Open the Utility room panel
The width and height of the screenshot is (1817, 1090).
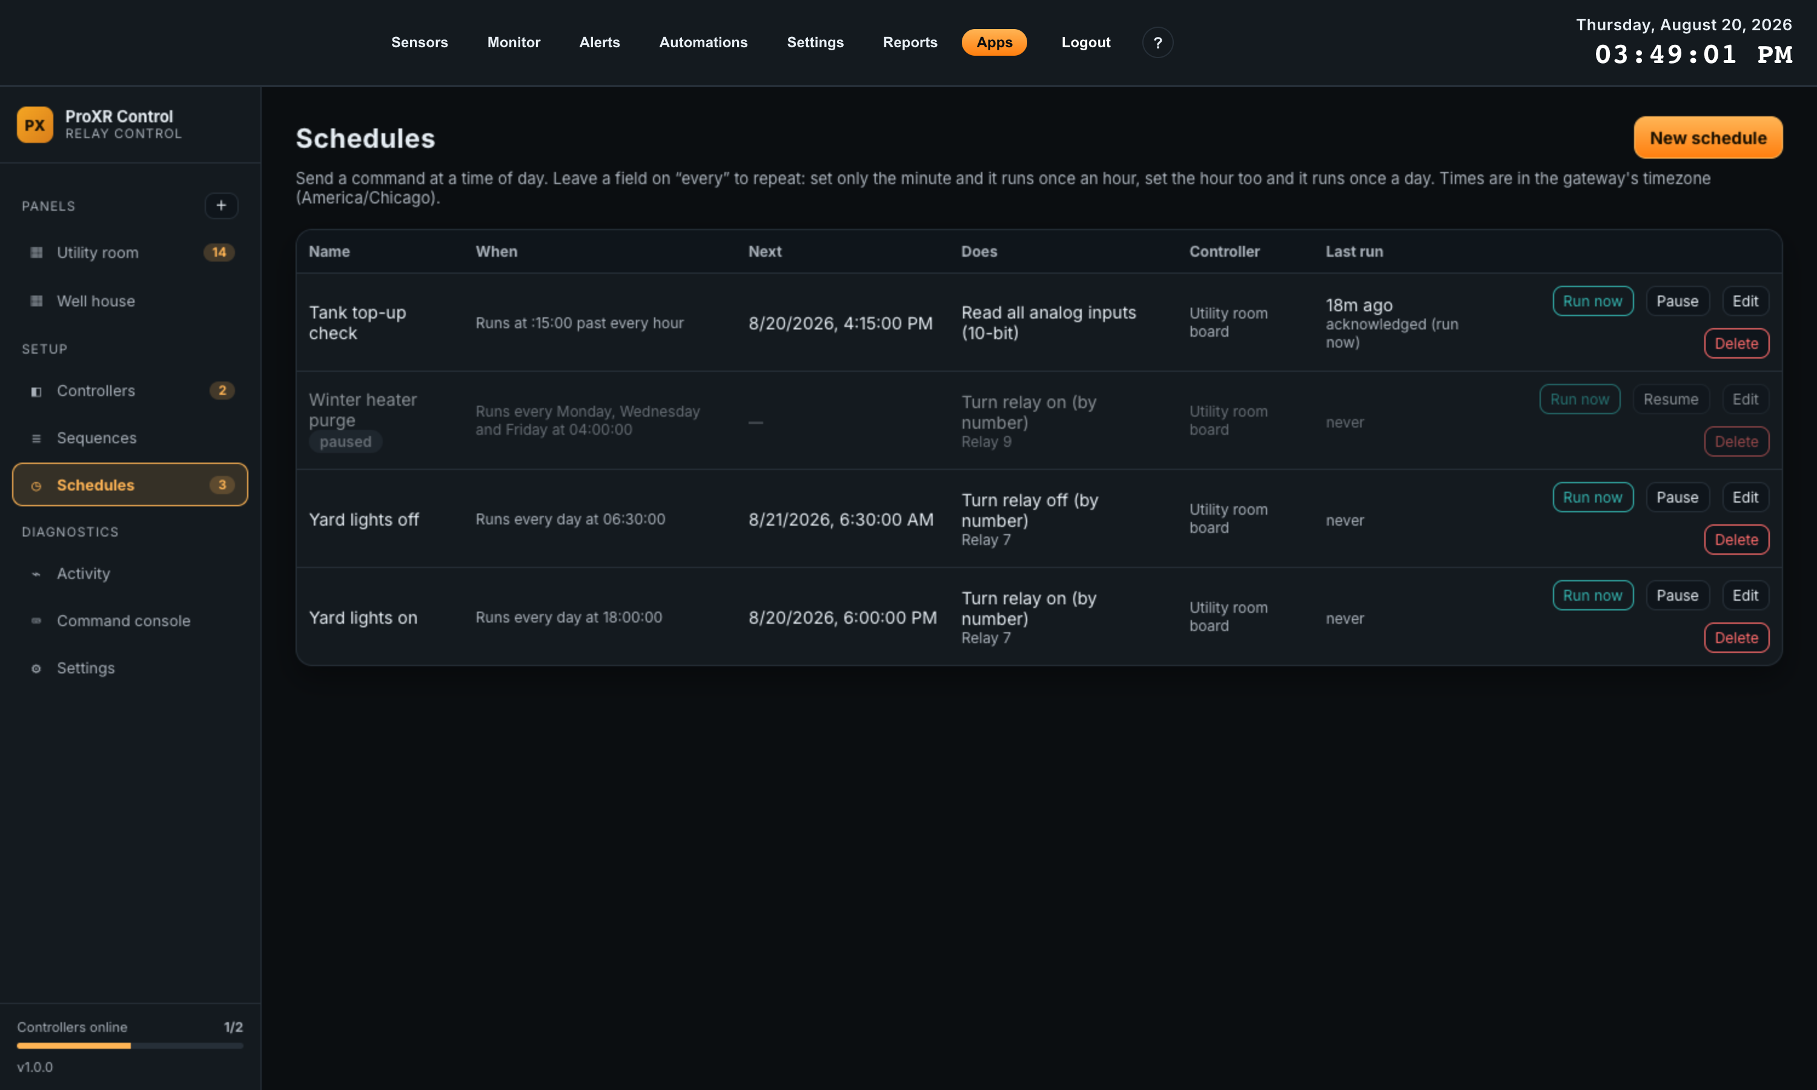[130, 253]
